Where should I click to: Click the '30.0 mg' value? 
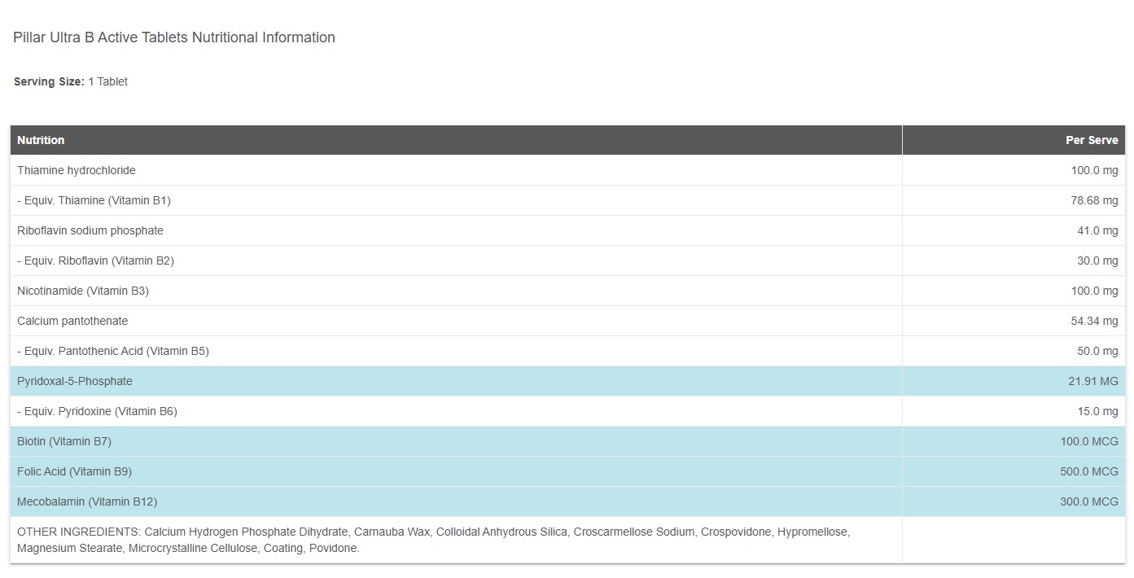click(1097, 261)
